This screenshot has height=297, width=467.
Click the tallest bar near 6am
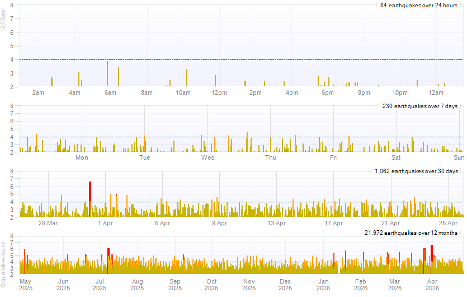tap(107, 74)
